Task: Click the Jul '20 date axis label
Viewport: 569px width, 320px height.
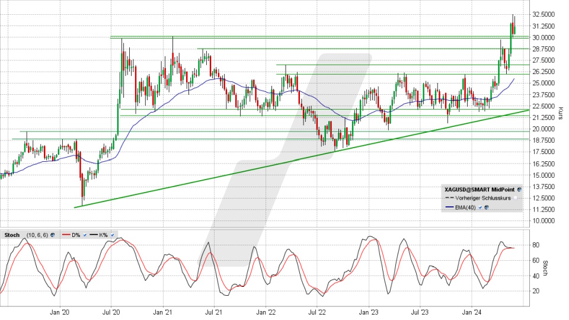Action: tap(111, 312)
